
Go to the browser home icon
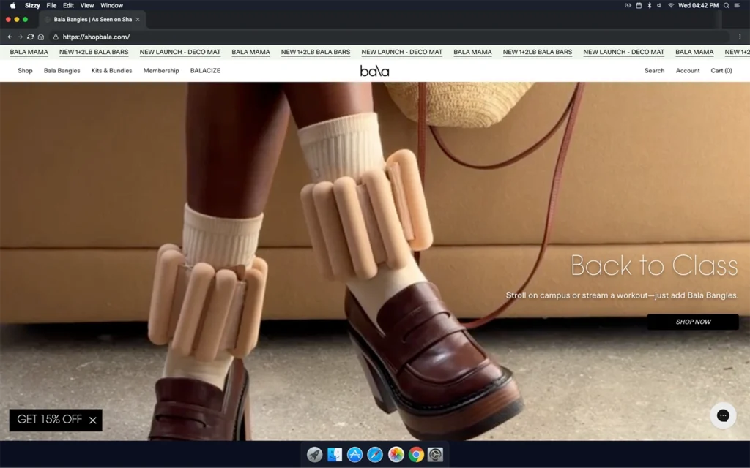[x=41, y=37]
